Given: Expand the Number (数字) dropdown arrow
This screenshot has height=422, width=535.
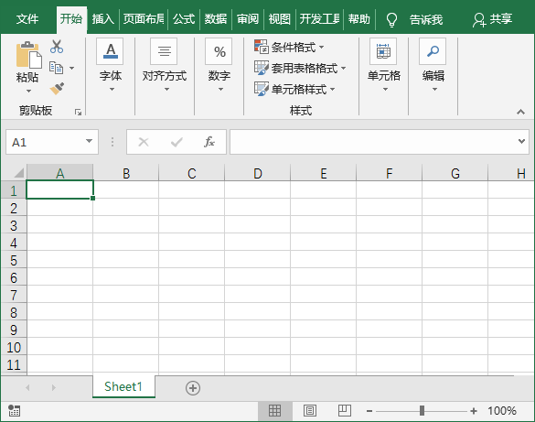Looking at the screenshot, I should coord(220,90).
